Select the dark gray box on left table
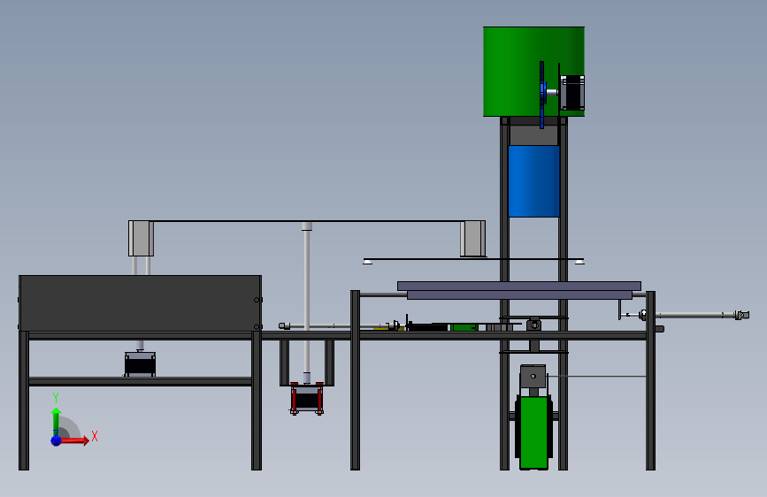The width and height of the screenshot is (767, 497). click(x=141, y=303)
